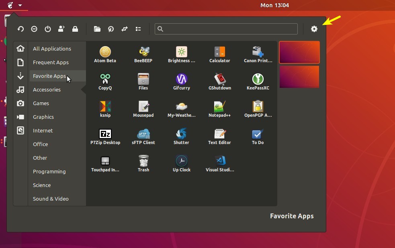Viewport: 395px width, 248px height.
Task: Launch Notepad++
Action: [x=220, y=109]
